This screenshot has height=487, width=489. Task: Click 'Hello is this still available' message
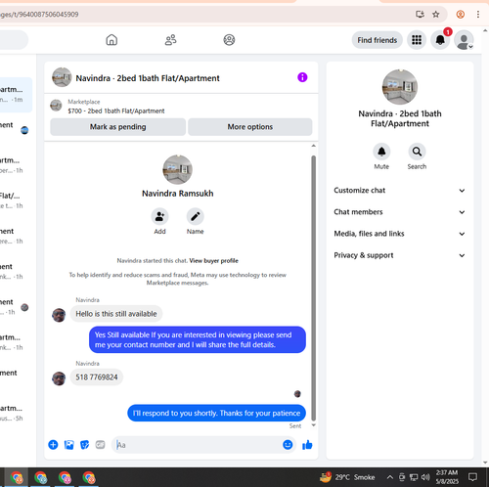[x=116, y=314]
